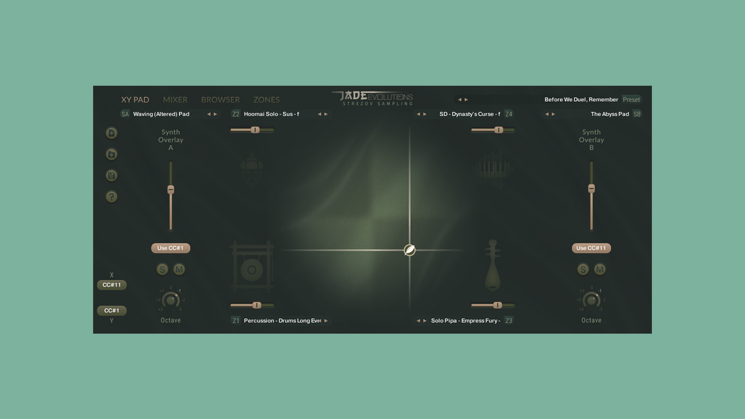This screenshot has height=419, width=745.
Task: Select the gong percussion instrument icon
Action: pos(251,266)
